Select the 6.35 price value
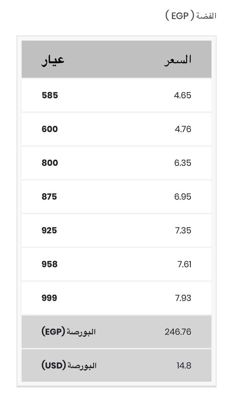The width and height of the screenshot is (230, 397). [183, 163]
